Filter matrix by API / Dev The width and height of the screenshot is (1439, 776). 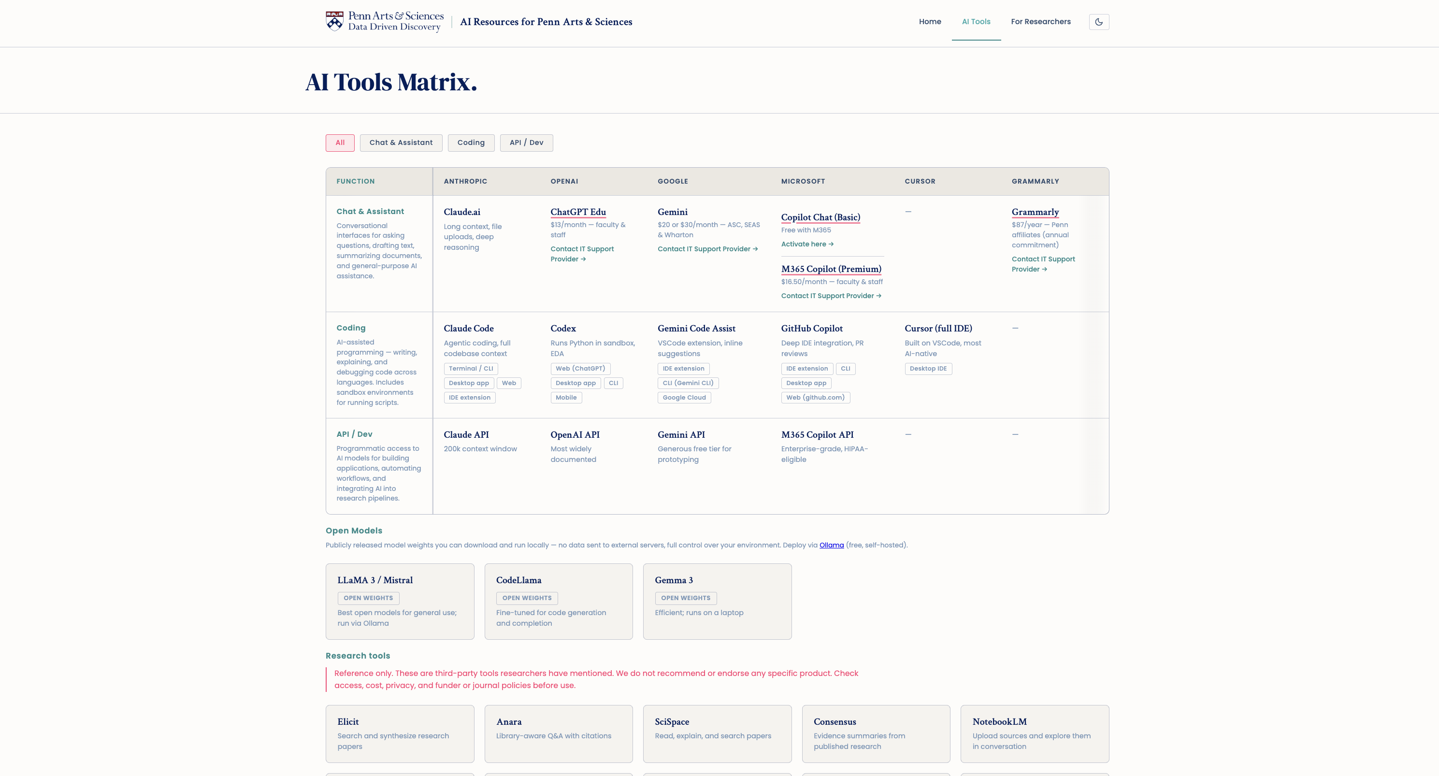[x=526, y=143]
